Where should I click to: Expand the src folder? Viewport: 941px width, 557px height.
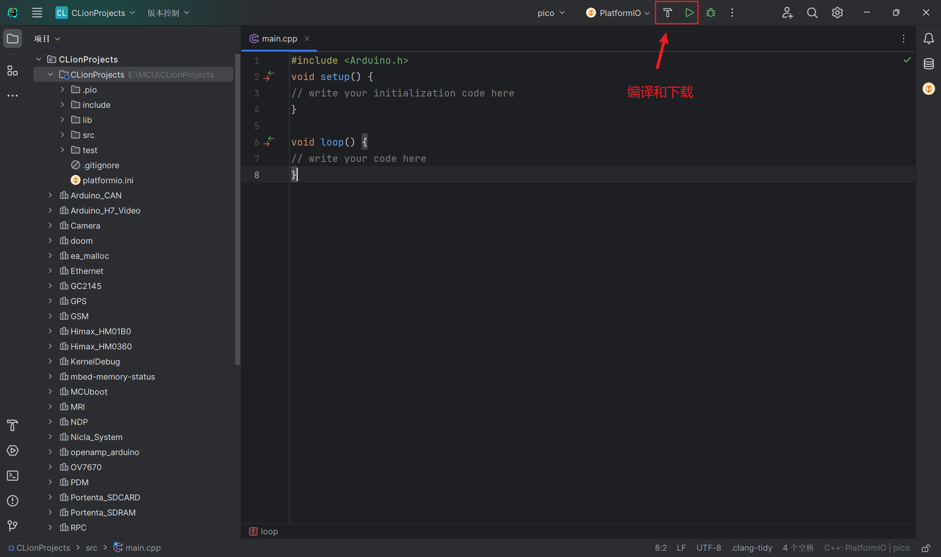click(62, 135)
